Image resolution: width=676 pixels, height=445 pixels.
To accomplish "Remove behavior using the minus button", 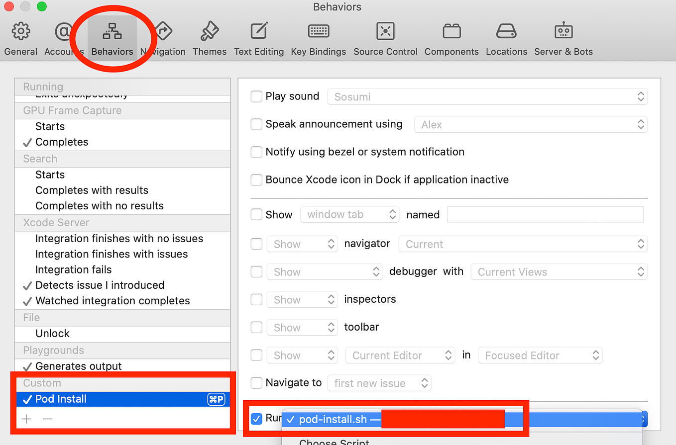I will (x=47, y=419).
